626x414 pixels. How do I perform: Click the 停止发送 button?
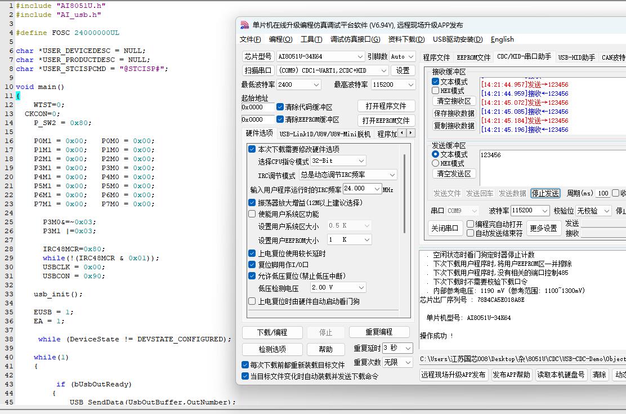tap(545, 193)
